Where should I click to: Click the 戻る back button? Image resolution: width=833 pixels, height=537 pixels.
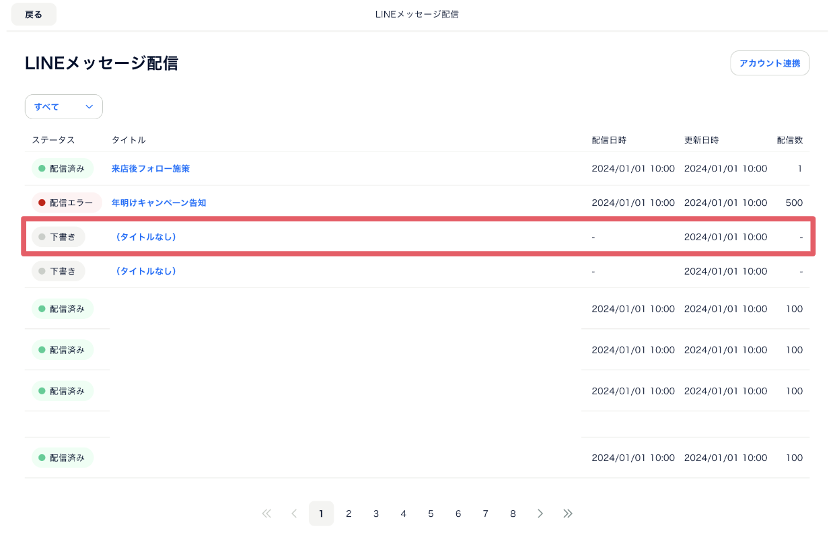tap(34, 14)
